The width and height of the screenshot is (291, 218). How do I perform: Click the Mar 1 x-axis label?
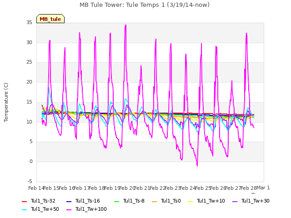pyautogui.click(x=263, y=188)
